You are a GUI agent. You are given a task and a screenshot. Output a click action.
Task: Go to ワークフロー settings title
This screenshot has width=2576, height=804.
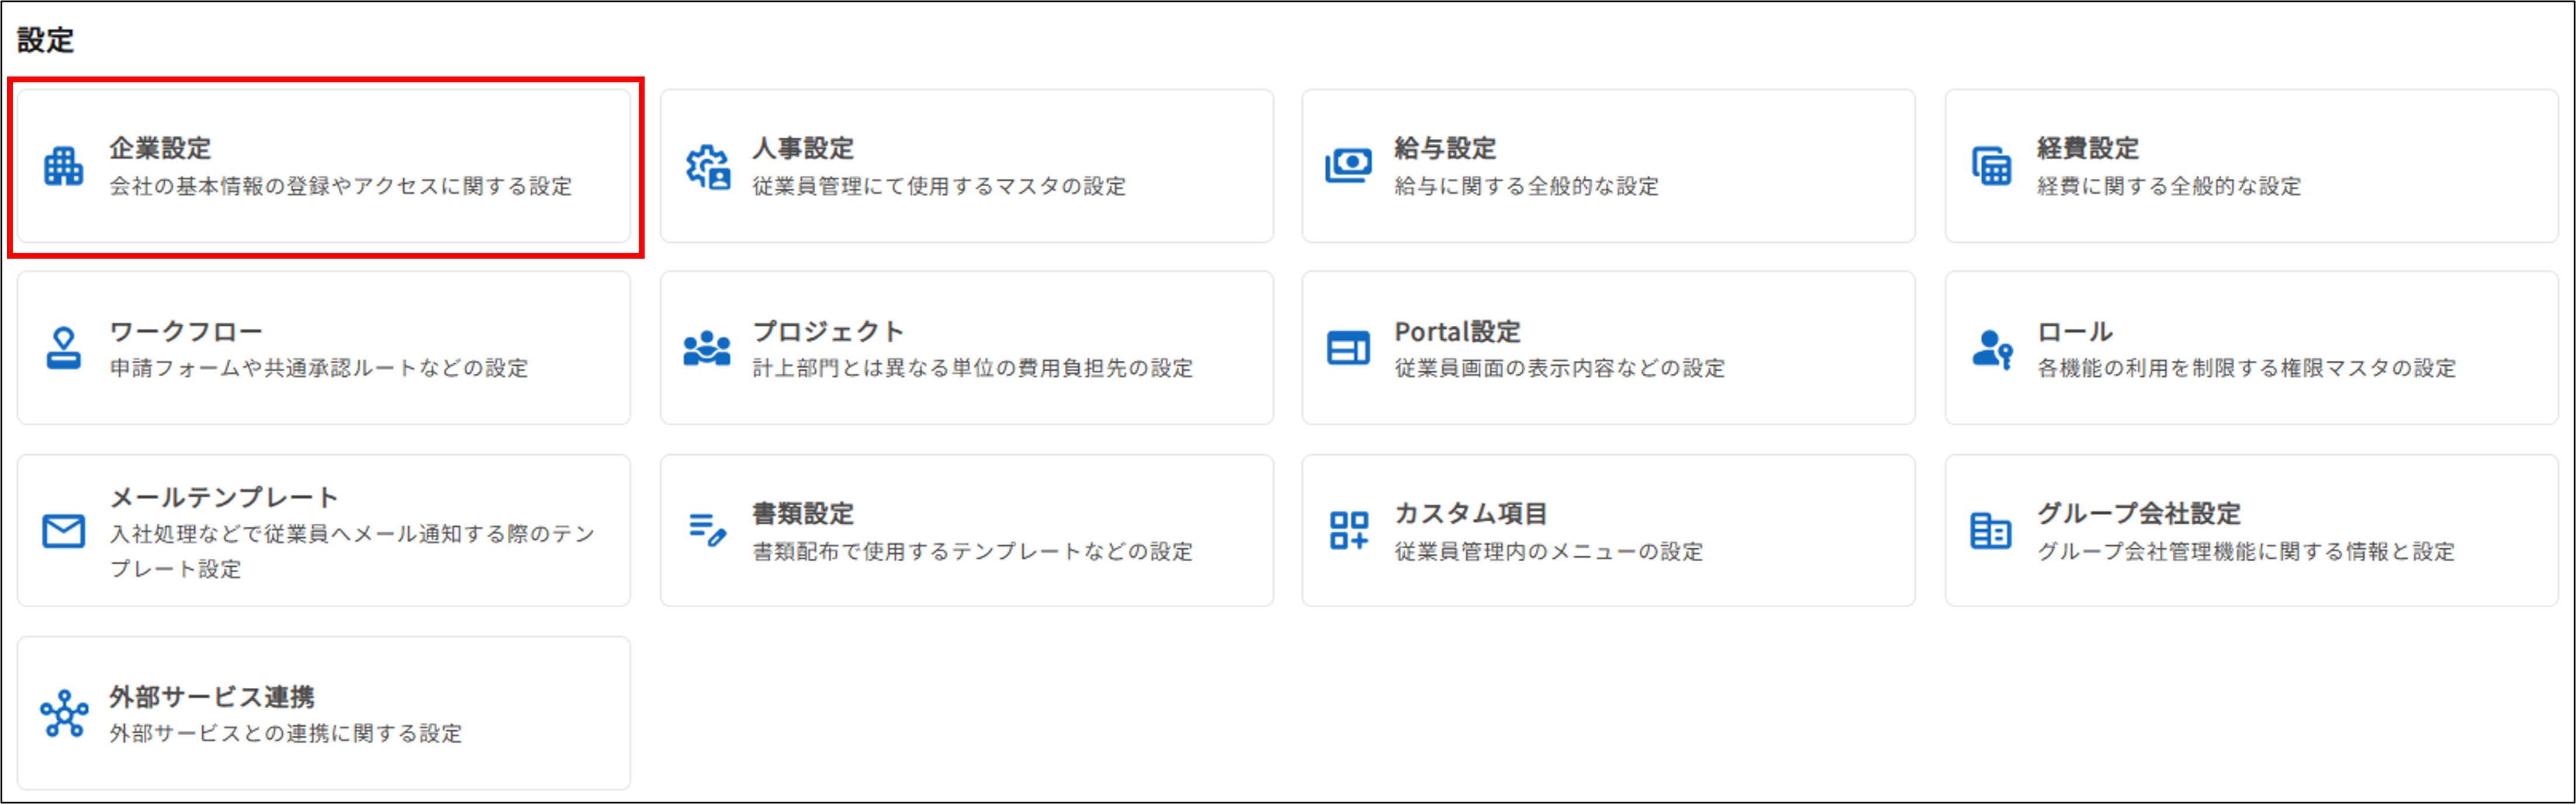pos(186,330)
